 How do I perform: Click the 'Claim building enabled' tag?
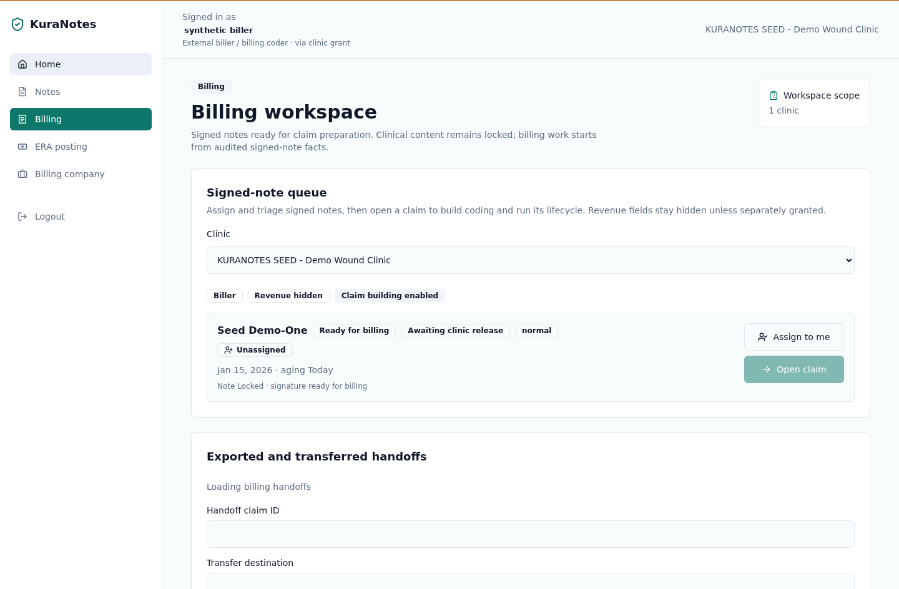tap(390, 296)
